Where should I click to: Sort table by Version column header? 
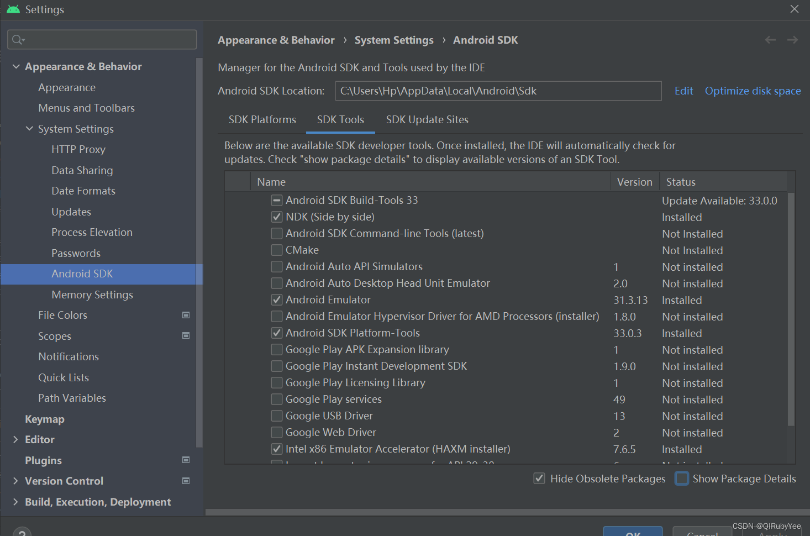pos(635,182)
